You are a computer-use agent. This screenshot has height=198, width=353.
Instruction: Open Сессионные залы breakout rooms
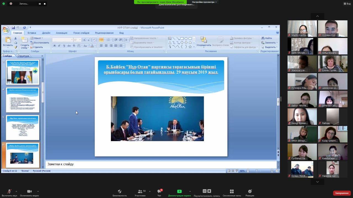232,192
